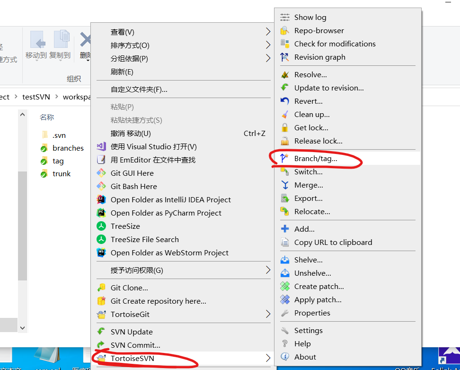Select the trunk folder
The width and height of the screenshot is (460, 370).
pos(55,173)
